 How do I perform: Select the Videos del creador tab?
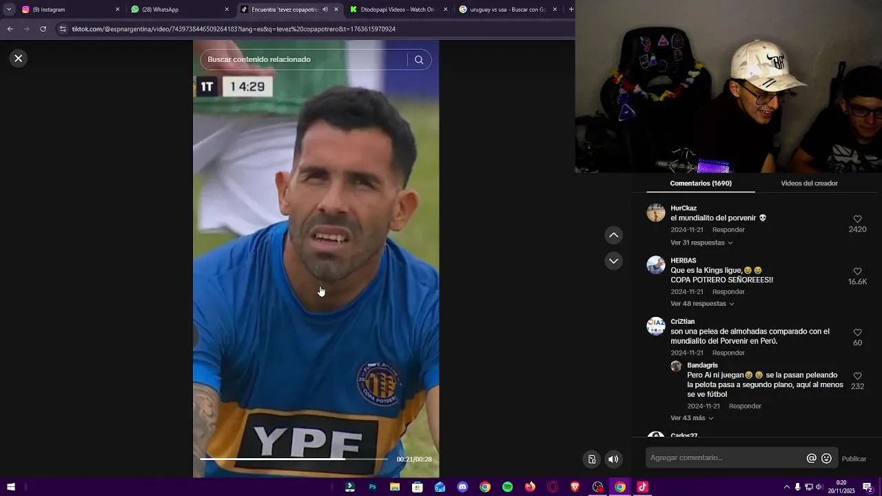tap(809, 183)
